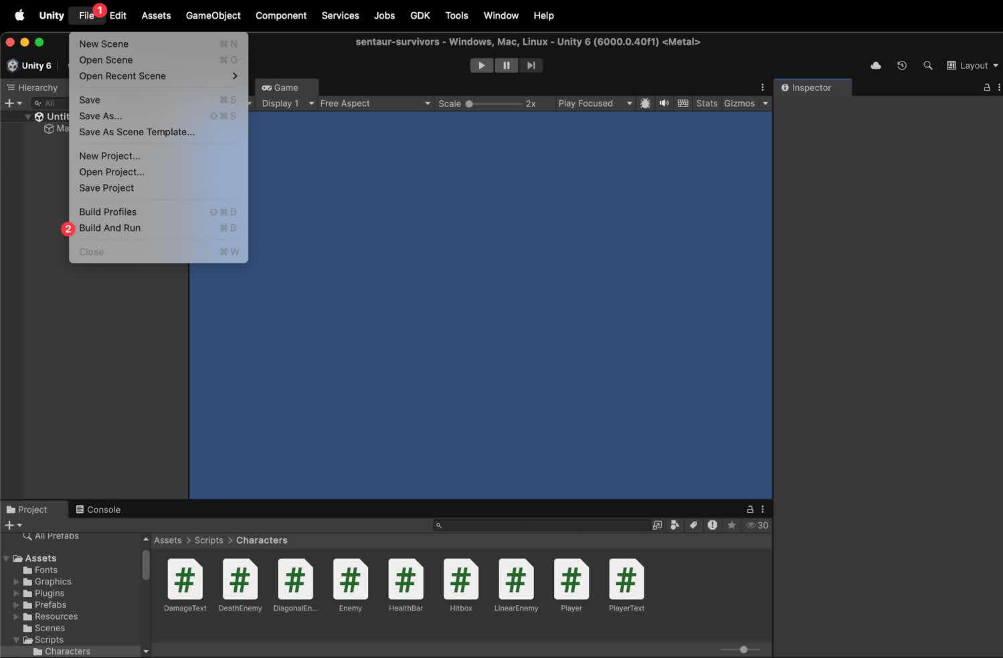
Task: Select the Hierarchy tab
Action: [x=32, y=88]
